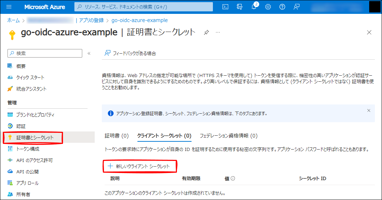Open portal settings gear
The height and width of the screenshot is (200, 382).
268,7
